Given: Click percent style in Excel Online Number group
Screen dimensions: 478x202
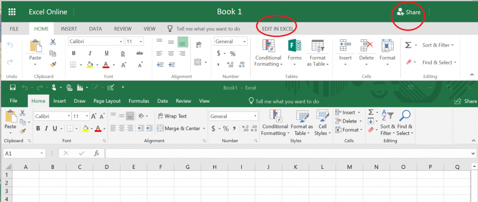Looking at the screenshot, I should [232, 54].
